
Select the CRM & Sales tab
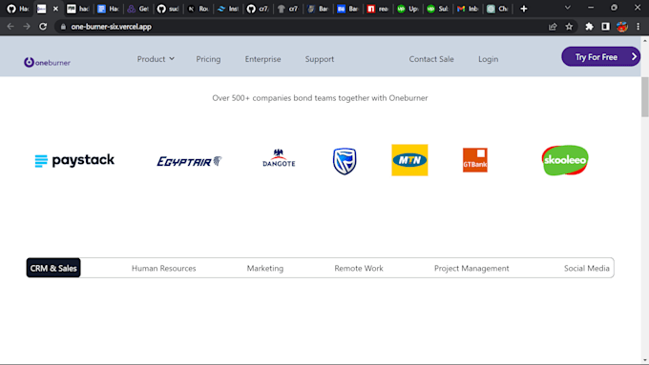tap(53, 268)
